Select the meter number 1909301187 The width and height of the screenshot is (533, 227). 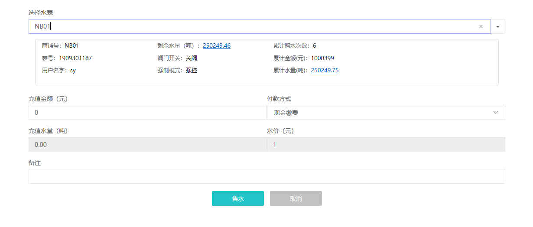click(75, 58)
